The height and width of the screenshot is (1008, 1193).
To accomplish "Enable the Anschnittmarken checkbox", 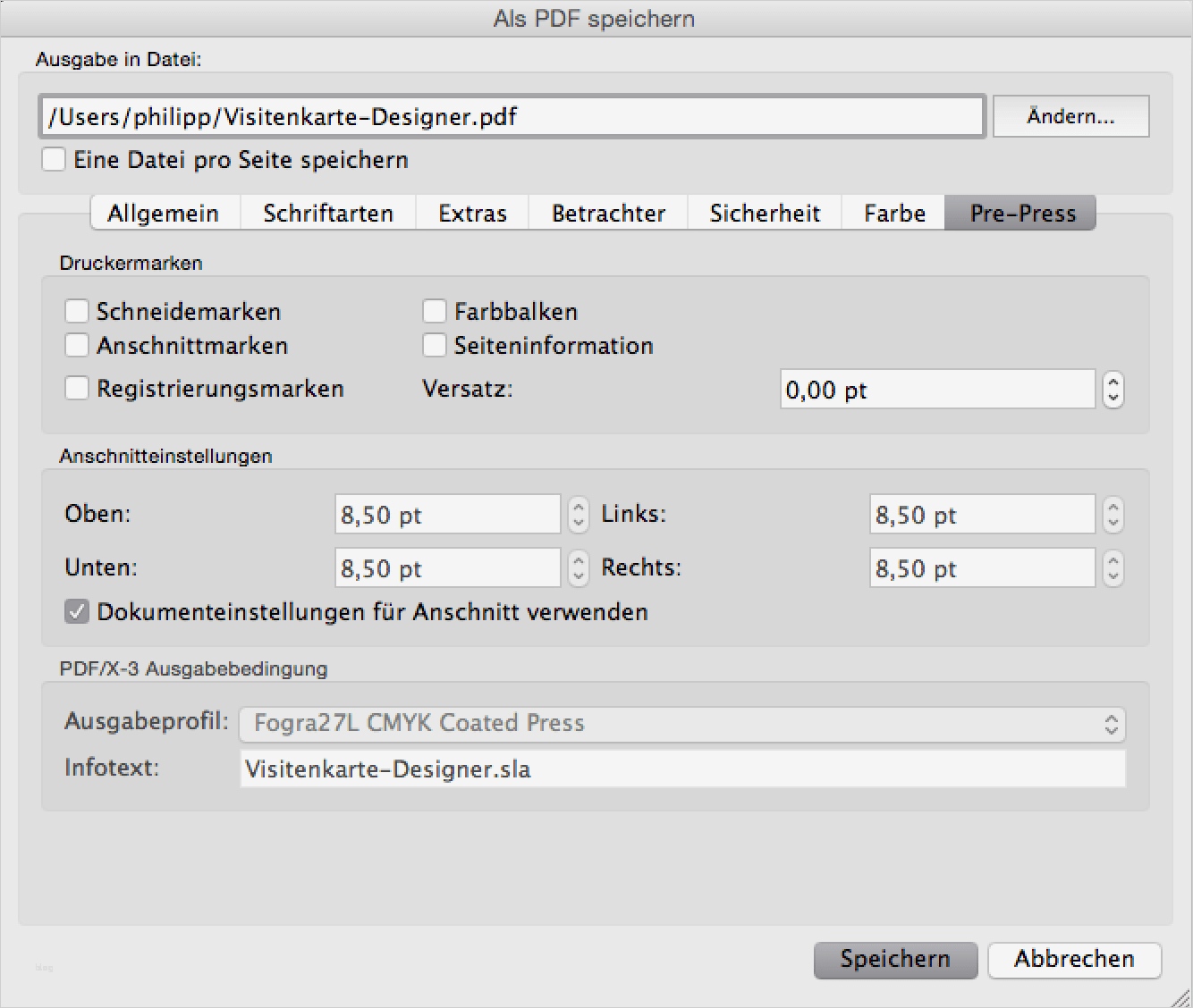I will 77,345.
